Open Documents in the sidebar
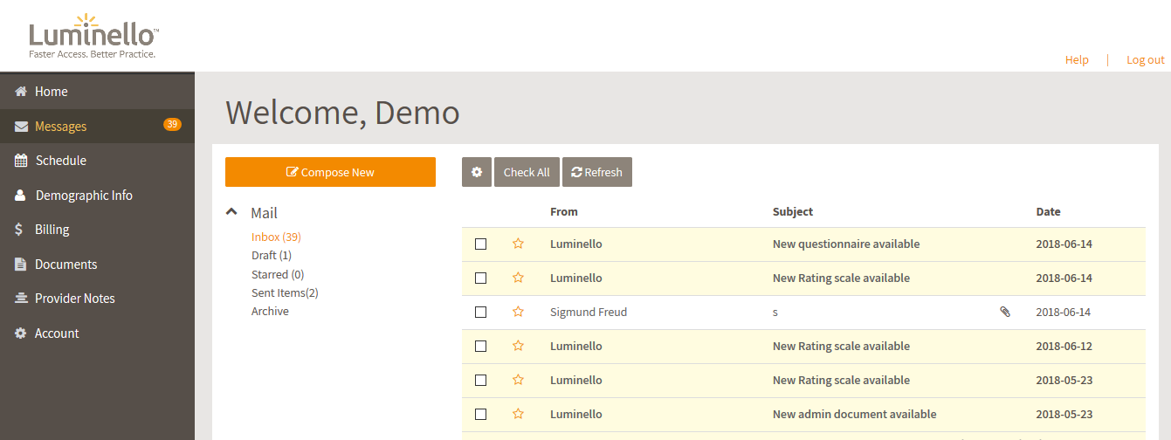Image resolution: width=1171 pixels, height=440 pixels. tap(97, 265)
